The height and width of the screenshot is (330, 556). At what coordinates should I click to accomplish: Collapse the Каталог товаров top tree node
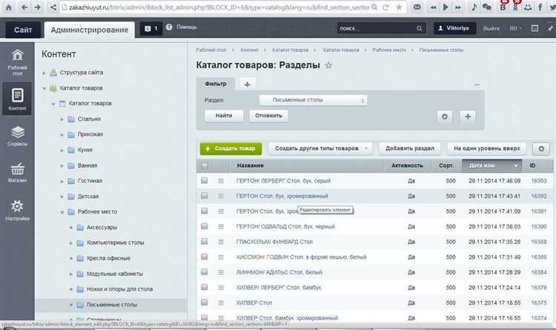coord(44,88)
